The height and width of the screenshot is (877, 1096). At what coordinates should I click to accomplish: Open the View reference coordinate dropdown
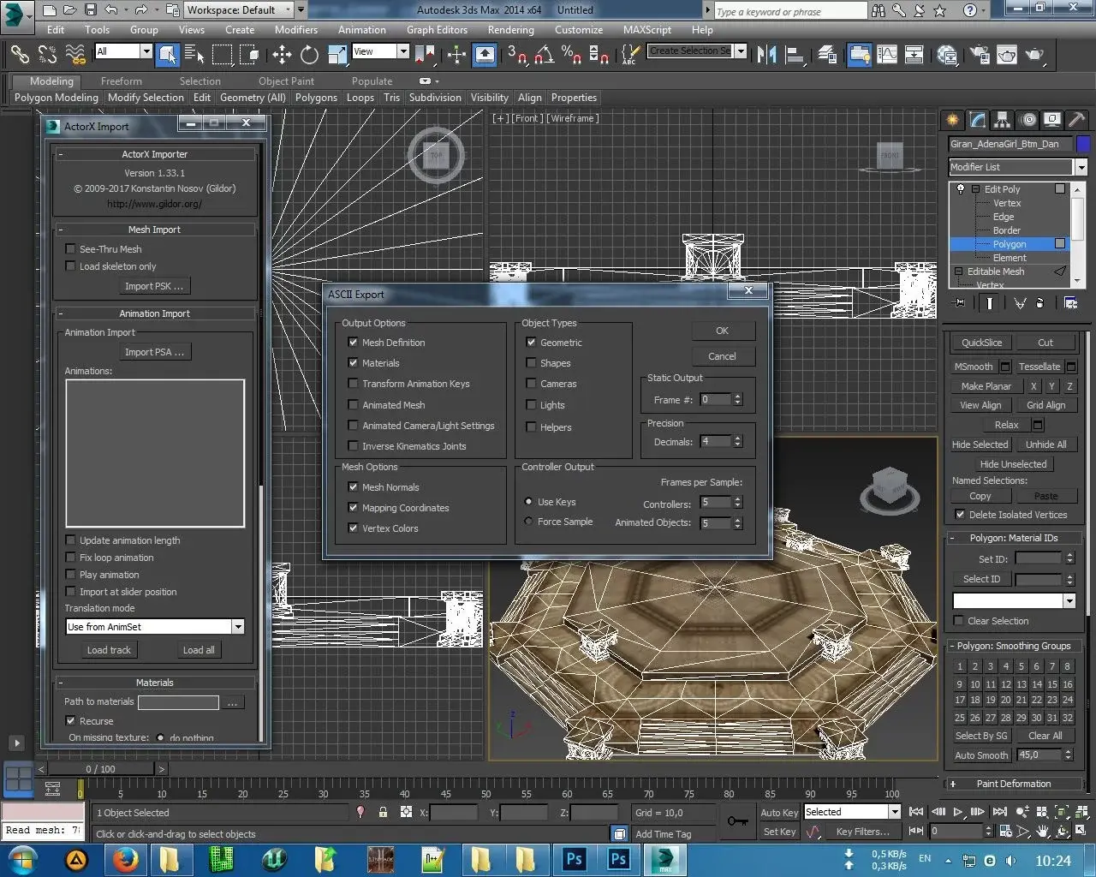[x=380, y=51]
